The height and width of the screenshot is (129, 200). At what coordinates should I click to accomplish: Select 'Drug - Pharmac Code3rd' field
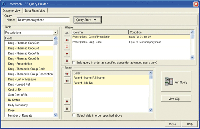point(29,48)
